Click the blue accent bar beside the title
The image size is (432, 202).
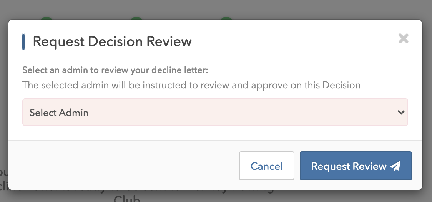(x=23, y=42)
